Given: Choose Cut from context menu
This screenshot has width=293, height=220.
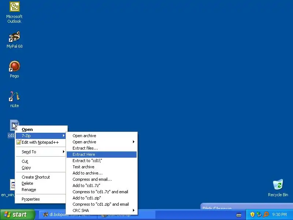Looking at the screenshot, I should [x=41, y=161].
